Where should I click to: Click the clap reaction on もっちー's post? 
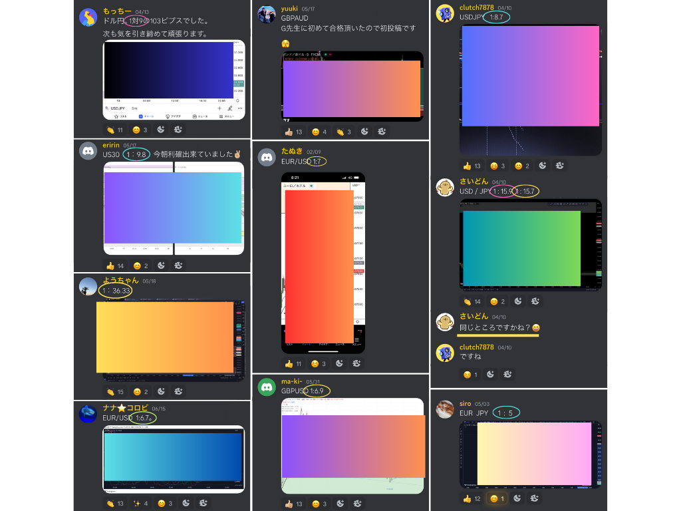[x=114, y=130]
